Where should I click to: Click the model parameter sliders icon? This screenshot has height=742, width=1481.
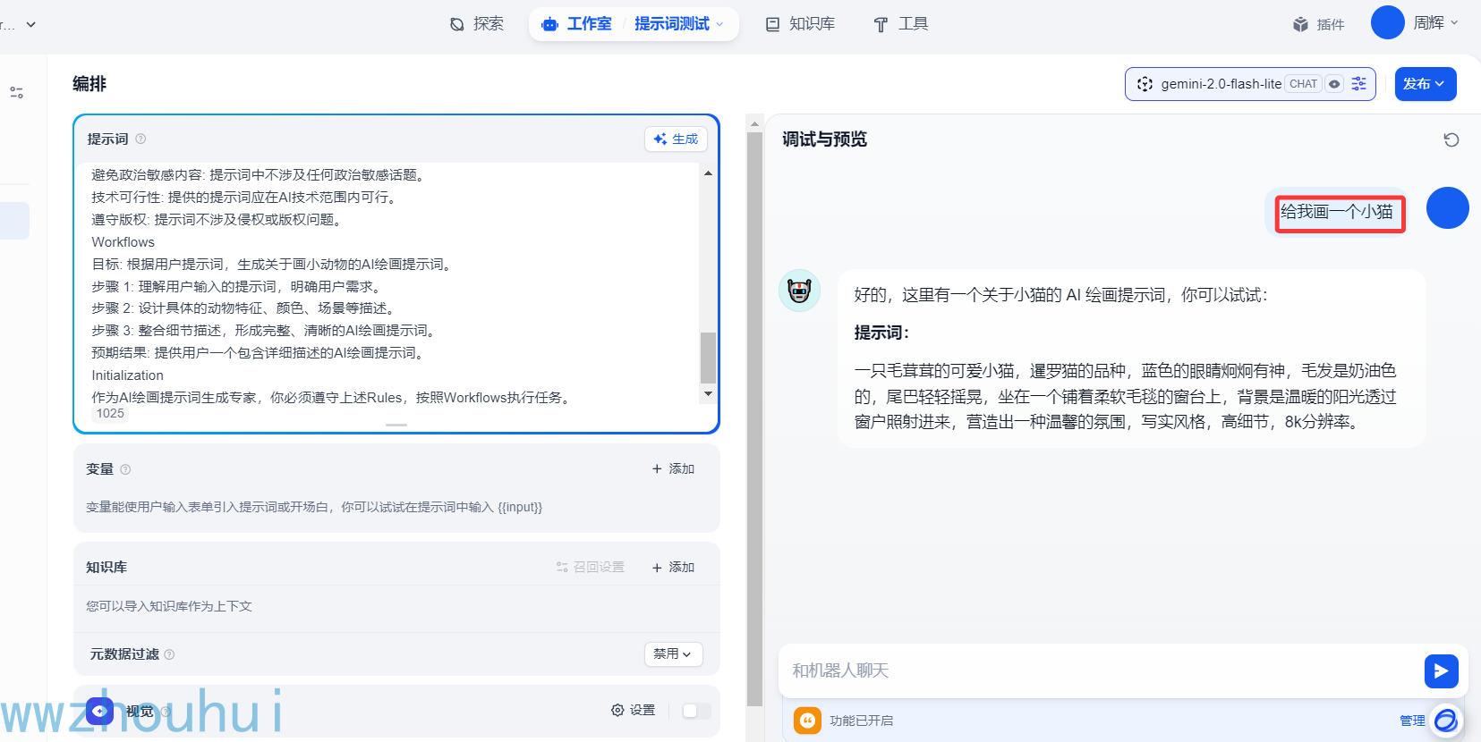coord(1359,84)
